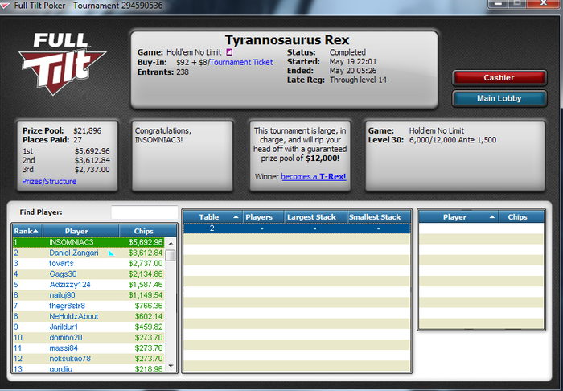Sort right panel by Player header
563x391 pixels.
(x=458, y=217)
